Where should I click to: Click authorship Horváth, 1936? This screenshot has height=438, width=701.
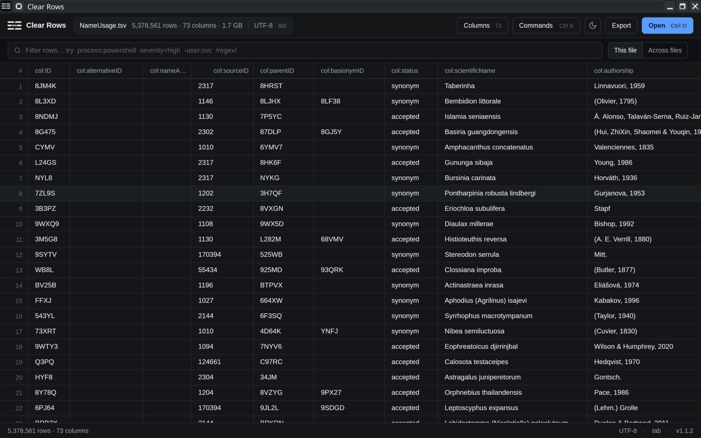pos(644,178)
